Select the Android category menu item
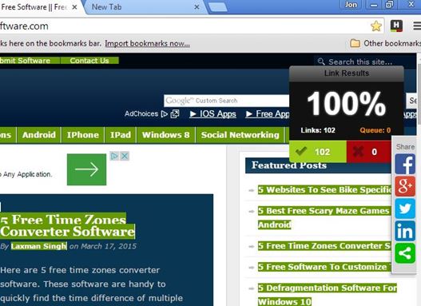 39,135
